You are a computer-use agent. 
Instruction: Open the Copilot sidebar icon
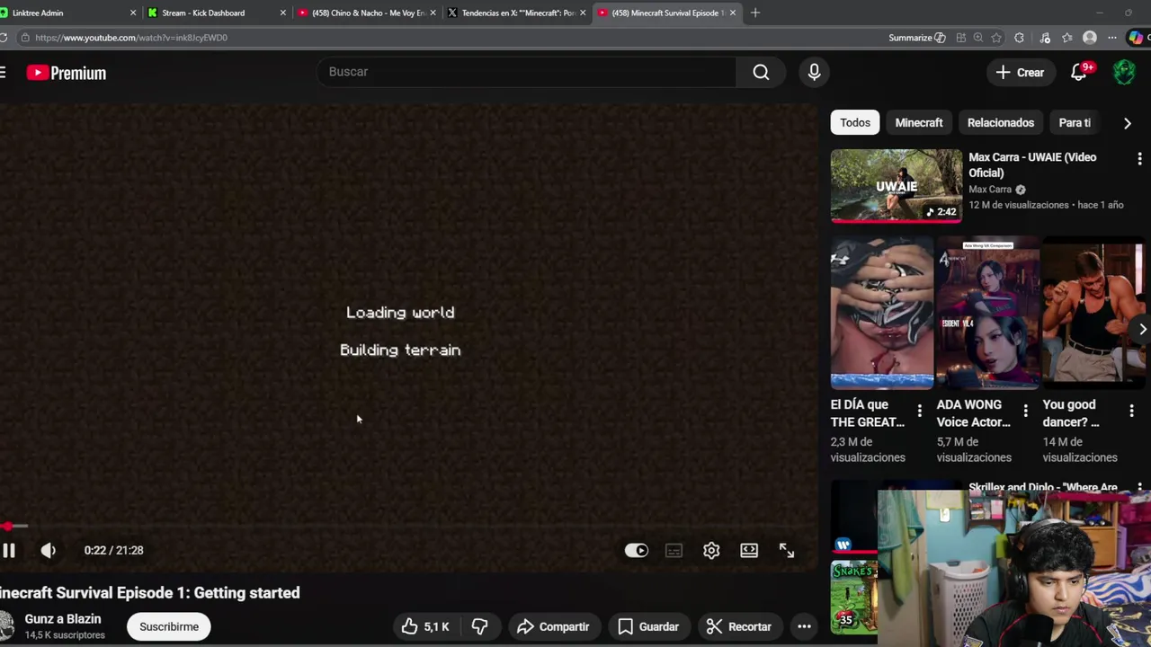(x=1137, y=38)
